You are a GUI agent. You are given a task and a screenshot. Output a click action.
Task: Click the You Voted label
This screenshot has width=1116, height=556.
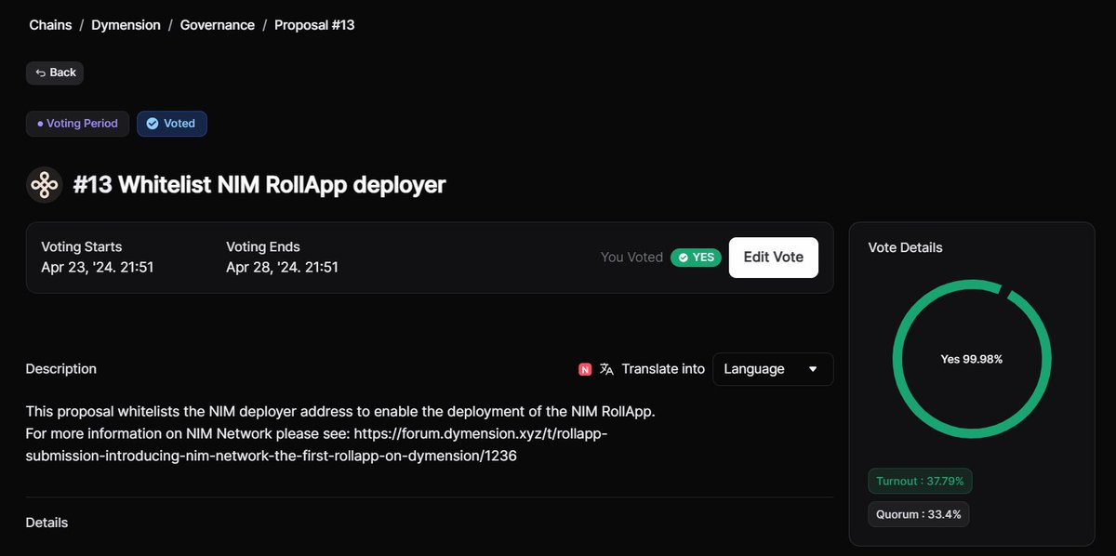(631, 258)
